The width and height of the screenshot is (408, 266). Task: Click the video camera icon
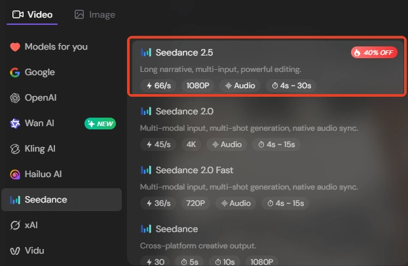pos(18,14)
